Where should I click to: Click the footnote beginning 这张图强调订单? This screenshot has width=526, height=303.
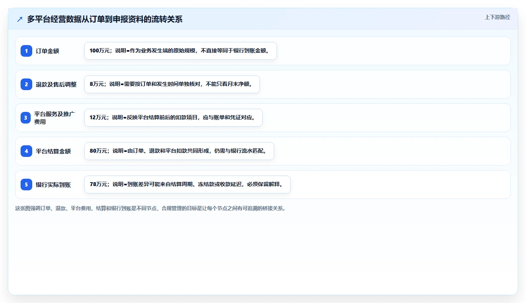151,208
